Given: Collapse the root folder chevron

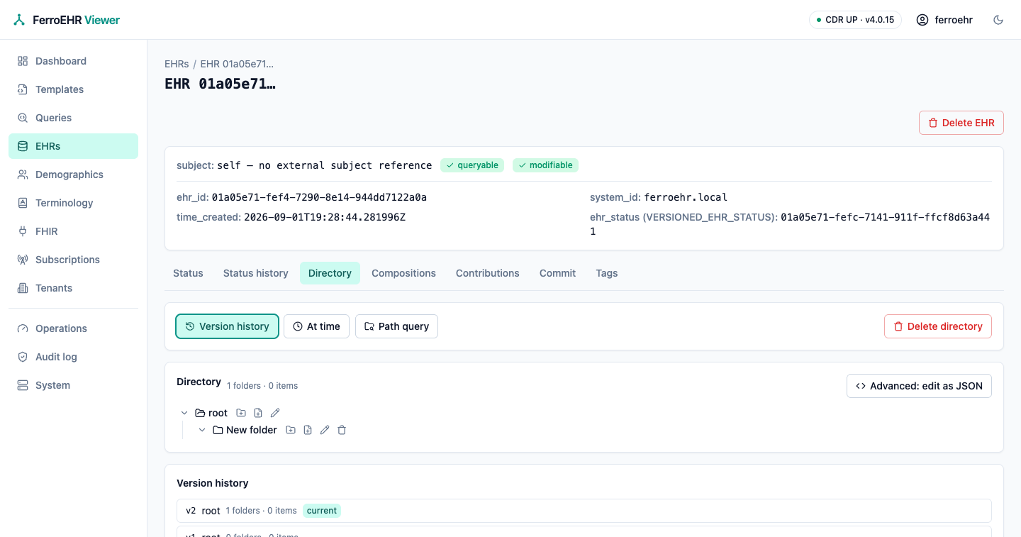Looking at the screenshot, I should (184, 413).
